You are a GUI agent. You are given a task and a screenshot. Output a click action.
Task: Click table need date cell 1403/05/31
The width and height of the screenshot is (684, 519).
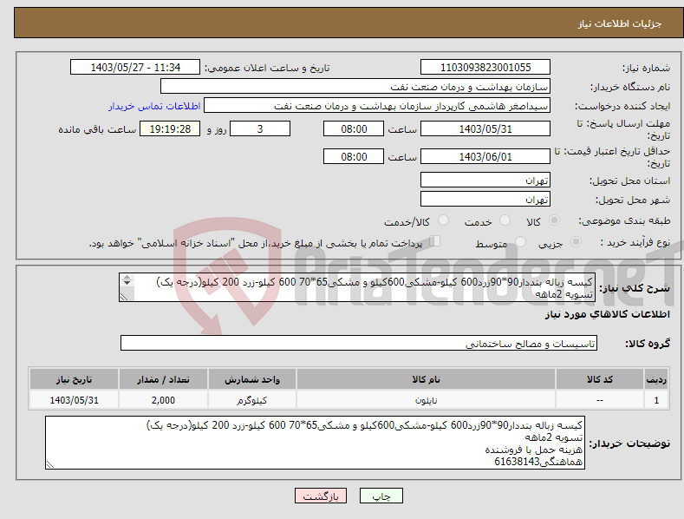74,400
